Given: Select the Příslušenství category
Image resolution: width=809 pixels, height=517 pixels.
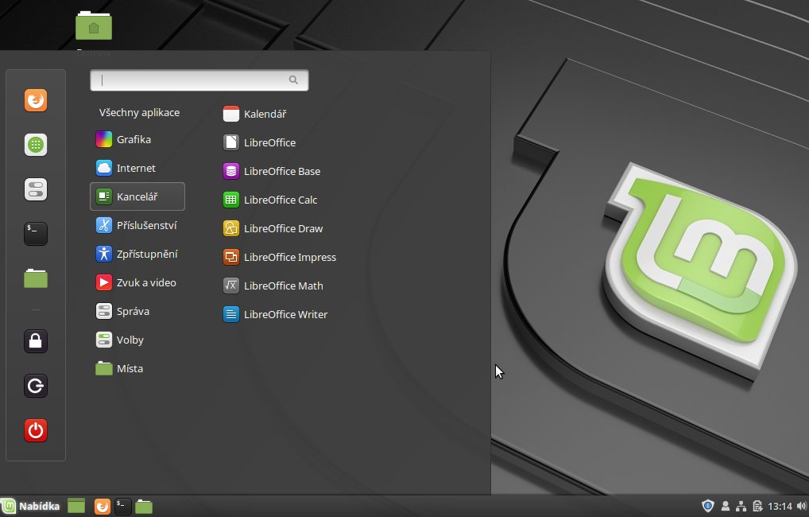Looking at the screenshot, I should coord(137,225).
